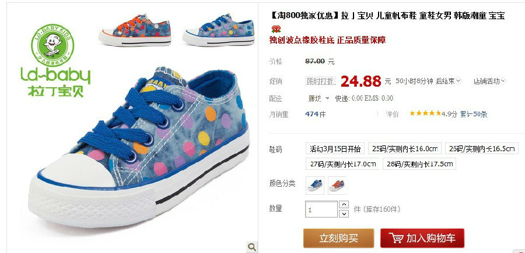Select size 27码/实测内长17.0cm
Viewport: 525px width, 253px height.
(x=342, y=164)
